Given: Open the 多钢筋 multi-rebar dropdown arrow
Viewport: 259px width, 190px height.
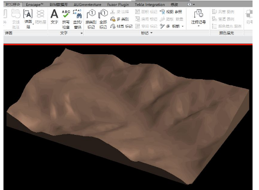Looking at the screenshot, I should [x=183, y=26].
